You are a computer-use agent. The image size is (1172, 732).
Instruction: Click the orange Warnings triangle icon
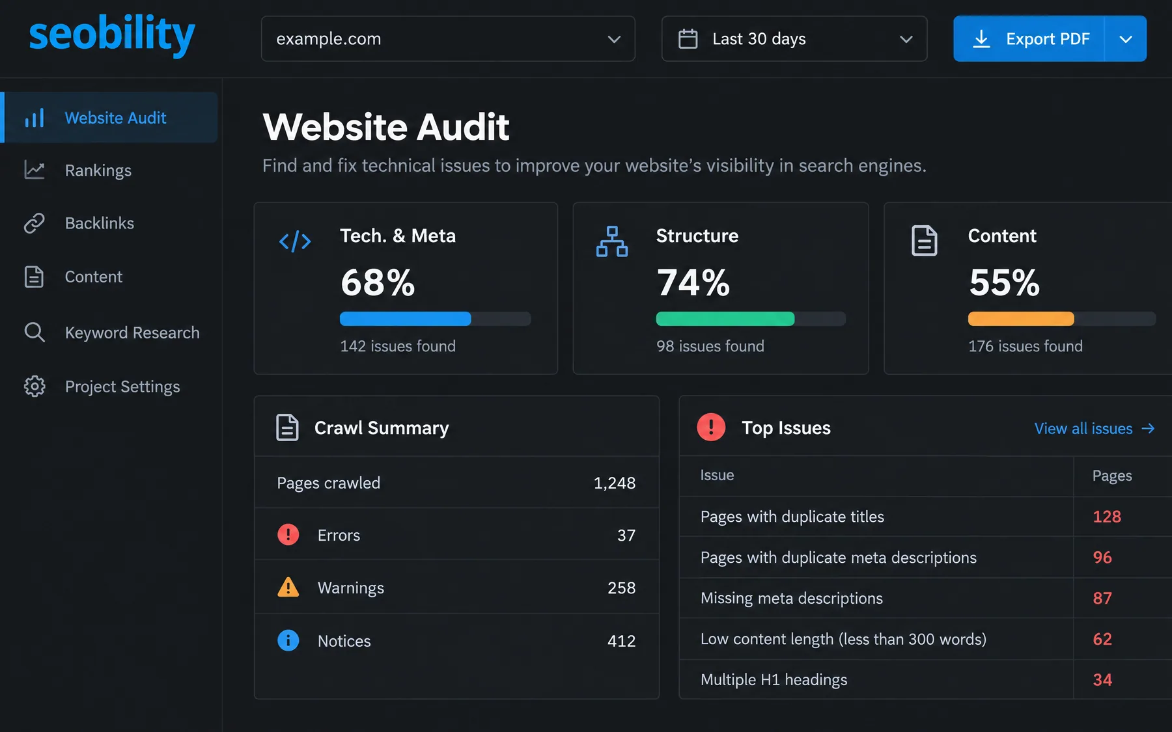(288, 588)
